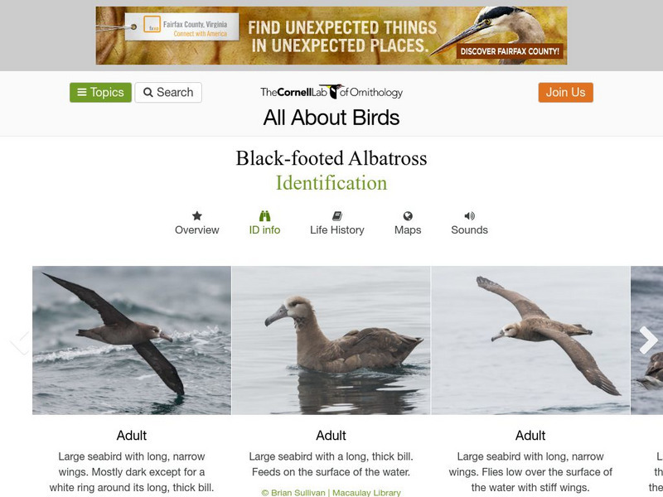The height and width of the screenshot is (497, 663).
Task: Switch to the Overview tab
Action: [x=197, y=230]
